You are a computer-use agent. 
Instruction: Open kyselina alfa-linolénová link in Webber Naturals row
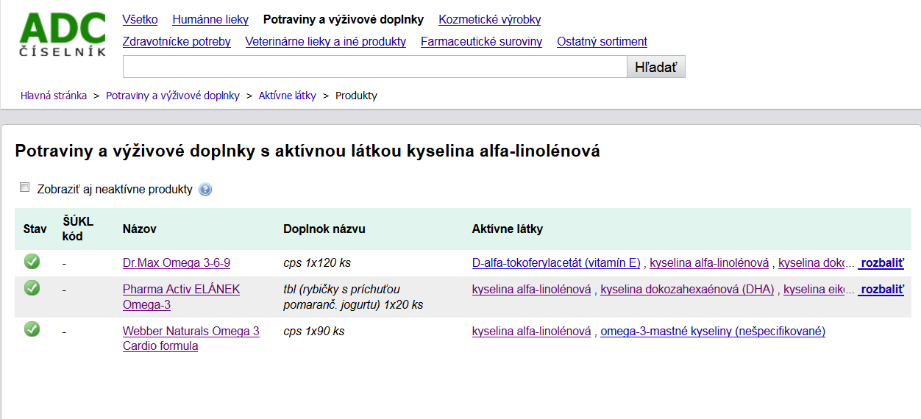coord(531,332)
